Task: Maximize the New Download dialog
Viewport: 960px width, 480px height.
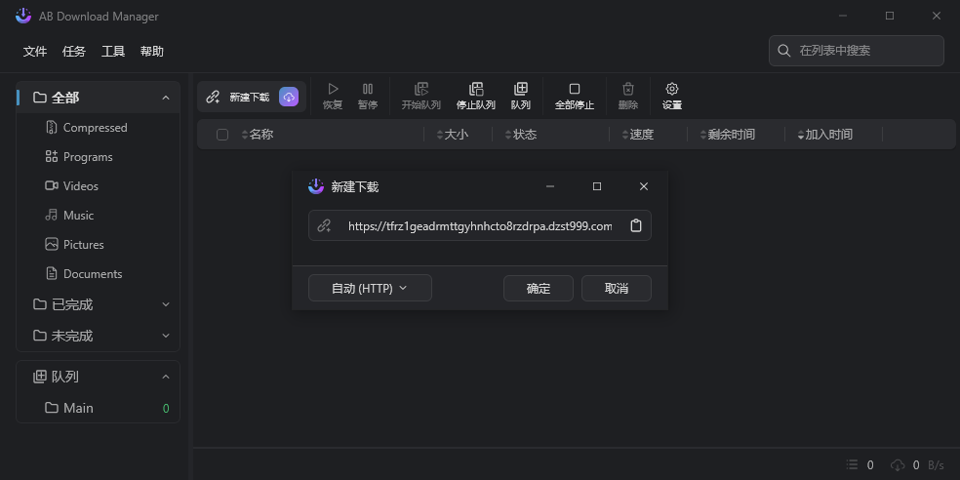Action: (597, 186)
